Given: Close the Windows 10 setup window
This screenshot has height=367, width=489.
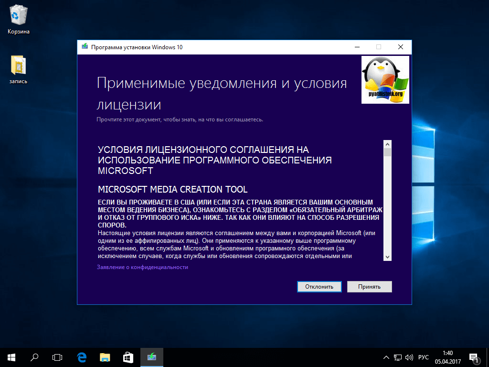Looking at the screenshot, I should pos(401,47).
